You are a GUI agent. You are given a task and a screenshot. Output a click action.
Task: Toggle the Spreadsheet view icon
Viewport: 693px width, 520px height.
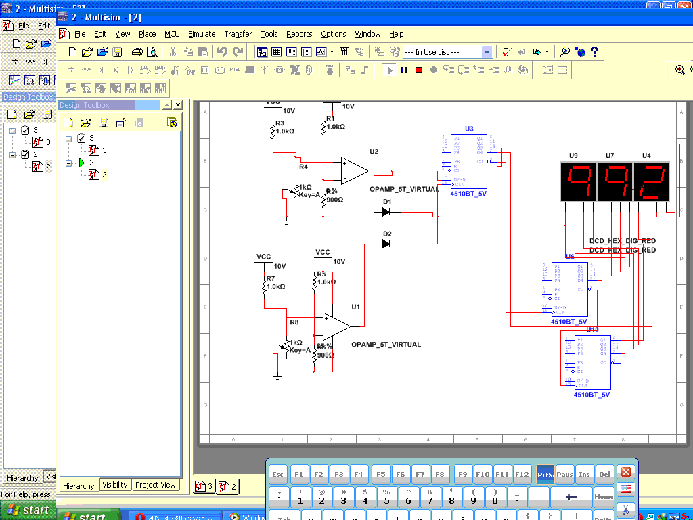click(277, 52)
